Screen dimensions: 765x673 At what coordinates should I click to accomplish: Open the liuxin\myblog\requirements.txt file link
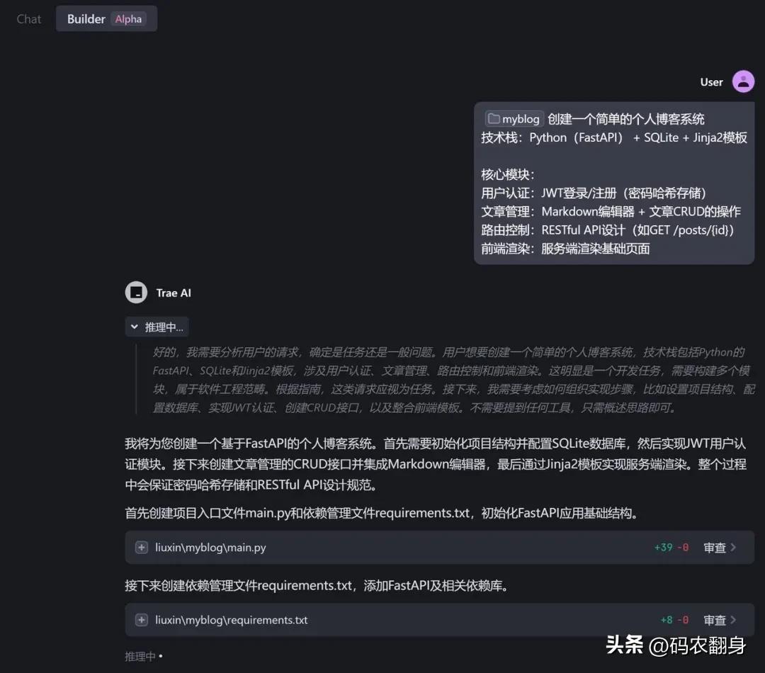point(234,619)
